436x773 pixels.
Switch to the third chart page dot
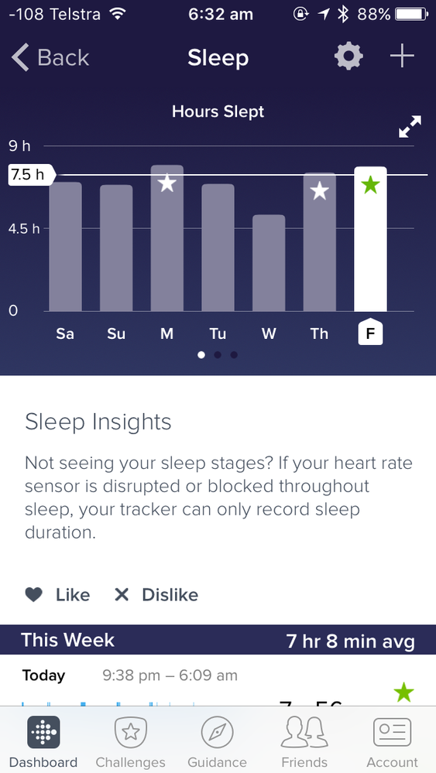[234, 355]
